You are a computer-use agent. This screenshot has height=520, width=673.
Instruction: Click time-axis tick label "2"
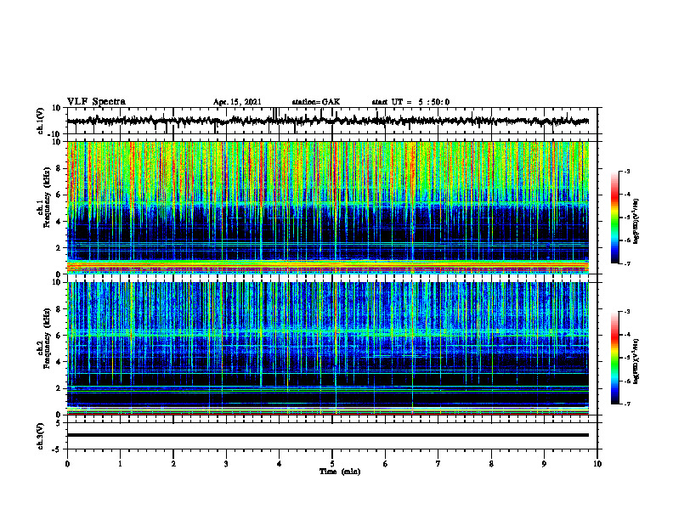(173, 464)
